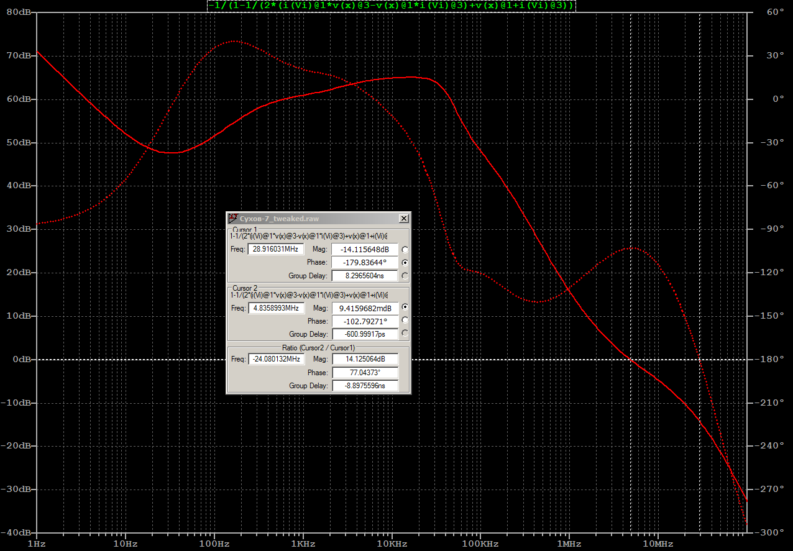Screen dimensions: 793x551
Task: Click the 40dB left axis label
Action: [x=19, y=186]
